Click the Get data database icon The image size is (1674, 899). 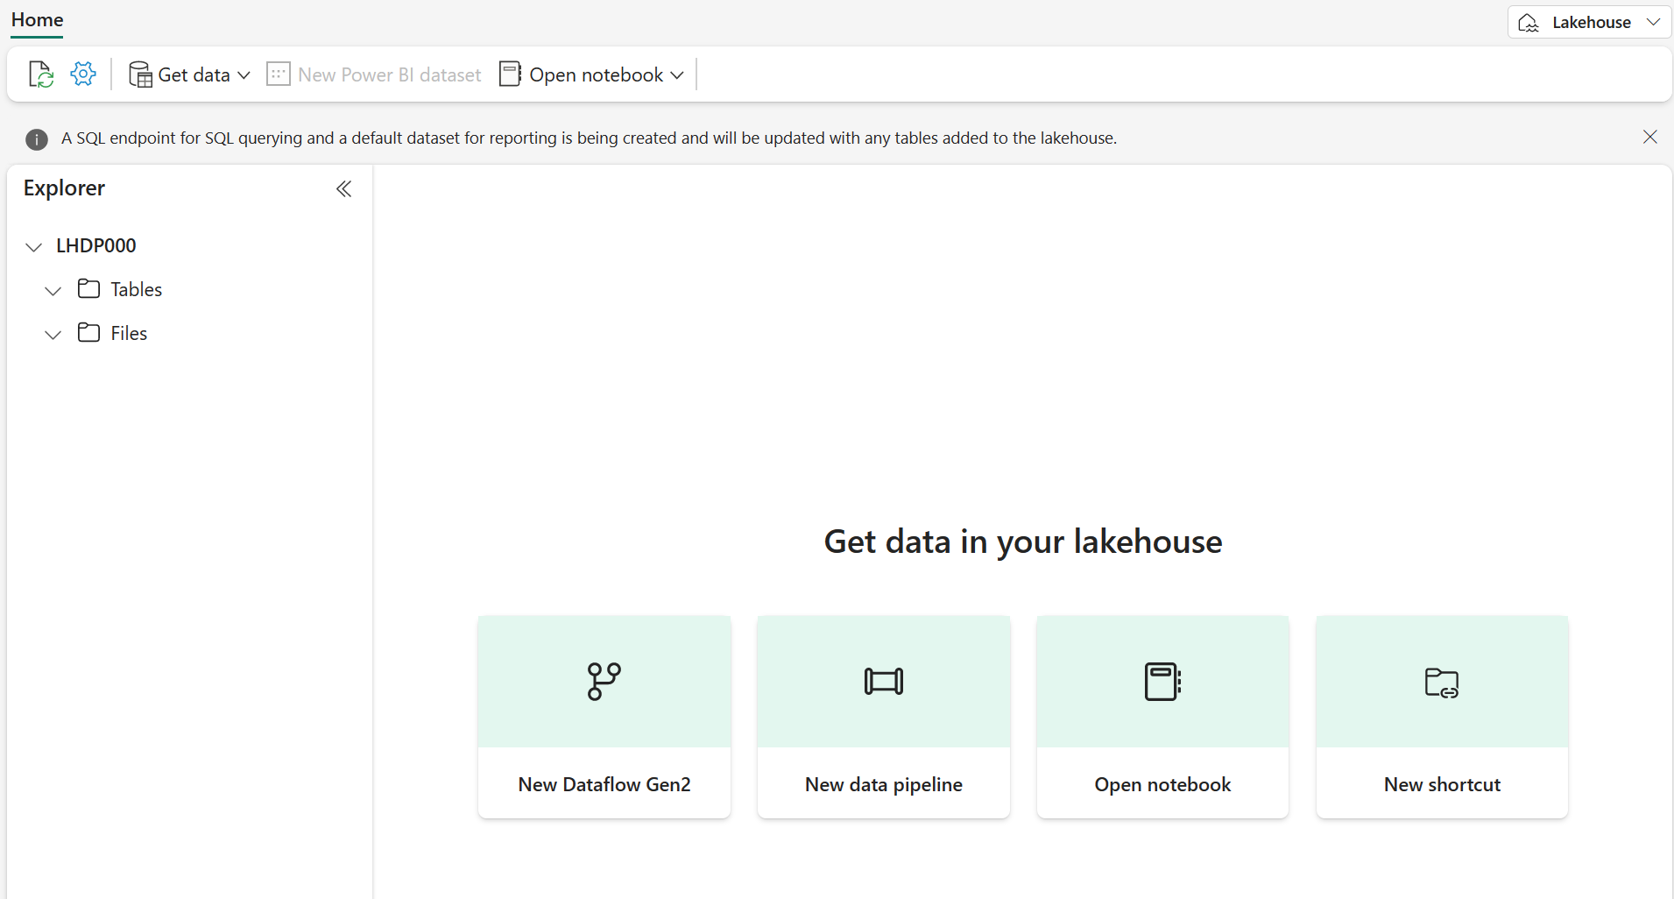140,74
